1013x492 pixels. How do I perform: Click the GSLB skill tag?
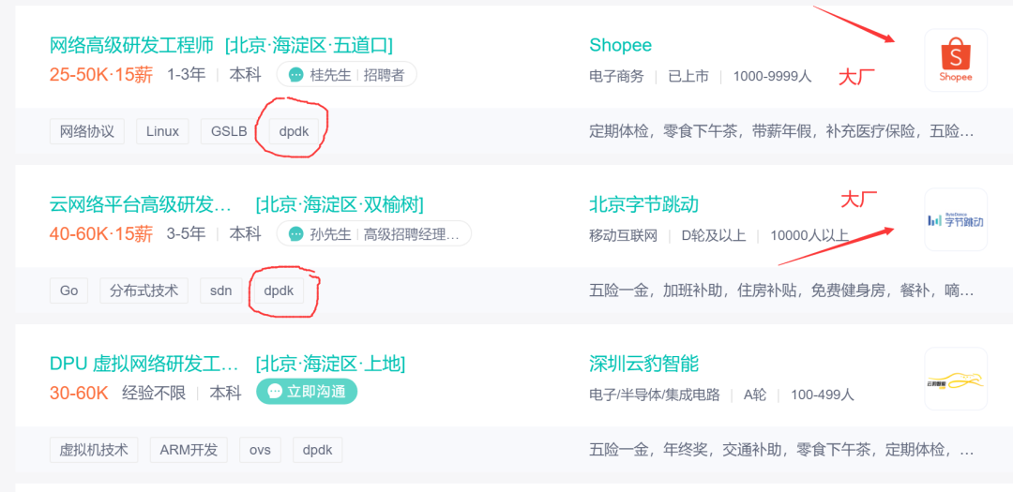[229, 131]
